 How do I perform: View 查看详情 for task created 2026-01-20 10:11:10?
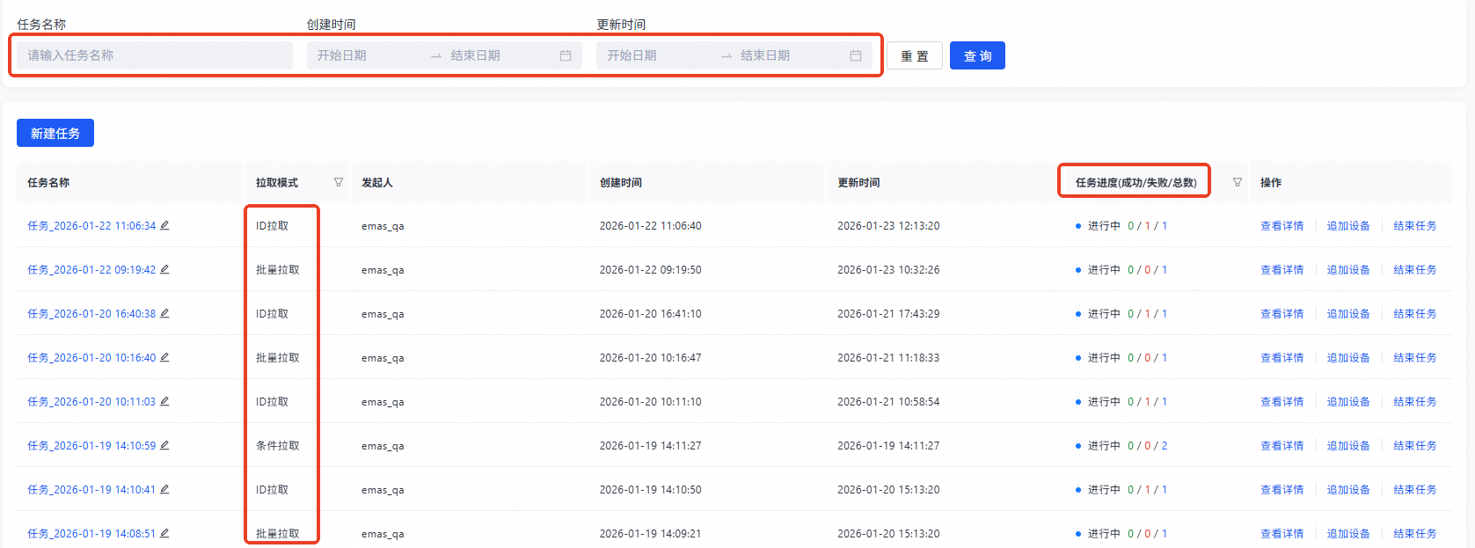coord(1281,402)
